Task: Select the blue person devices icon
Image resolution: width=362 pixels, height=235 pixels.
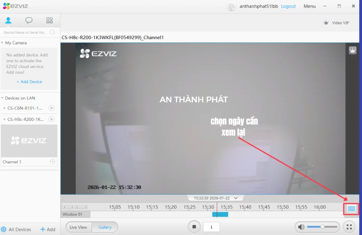Action: pyautogui.click(x=8, y=20)
